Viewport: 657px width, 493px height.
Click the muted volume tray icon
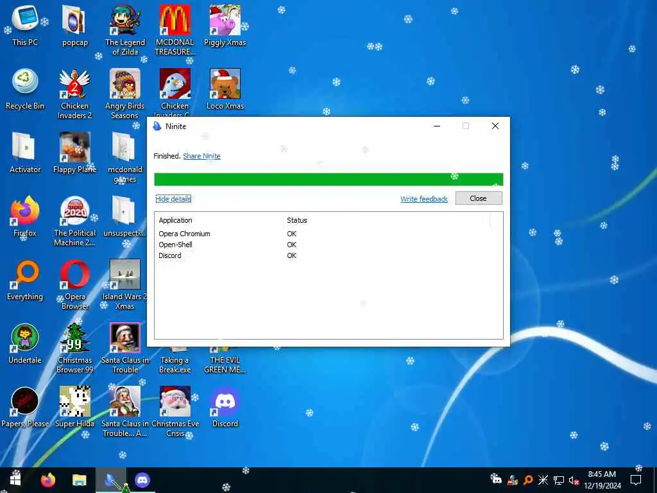(574, 480)
